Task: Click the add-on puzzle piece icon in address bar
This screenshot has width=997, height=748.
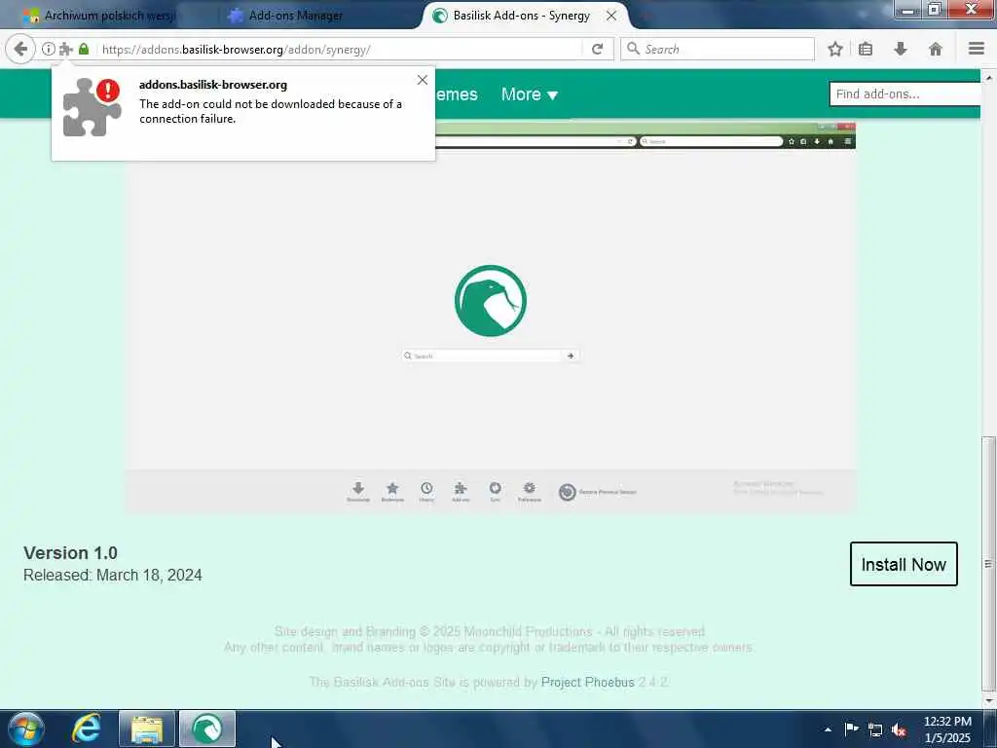Action: [x=65, y=49]
